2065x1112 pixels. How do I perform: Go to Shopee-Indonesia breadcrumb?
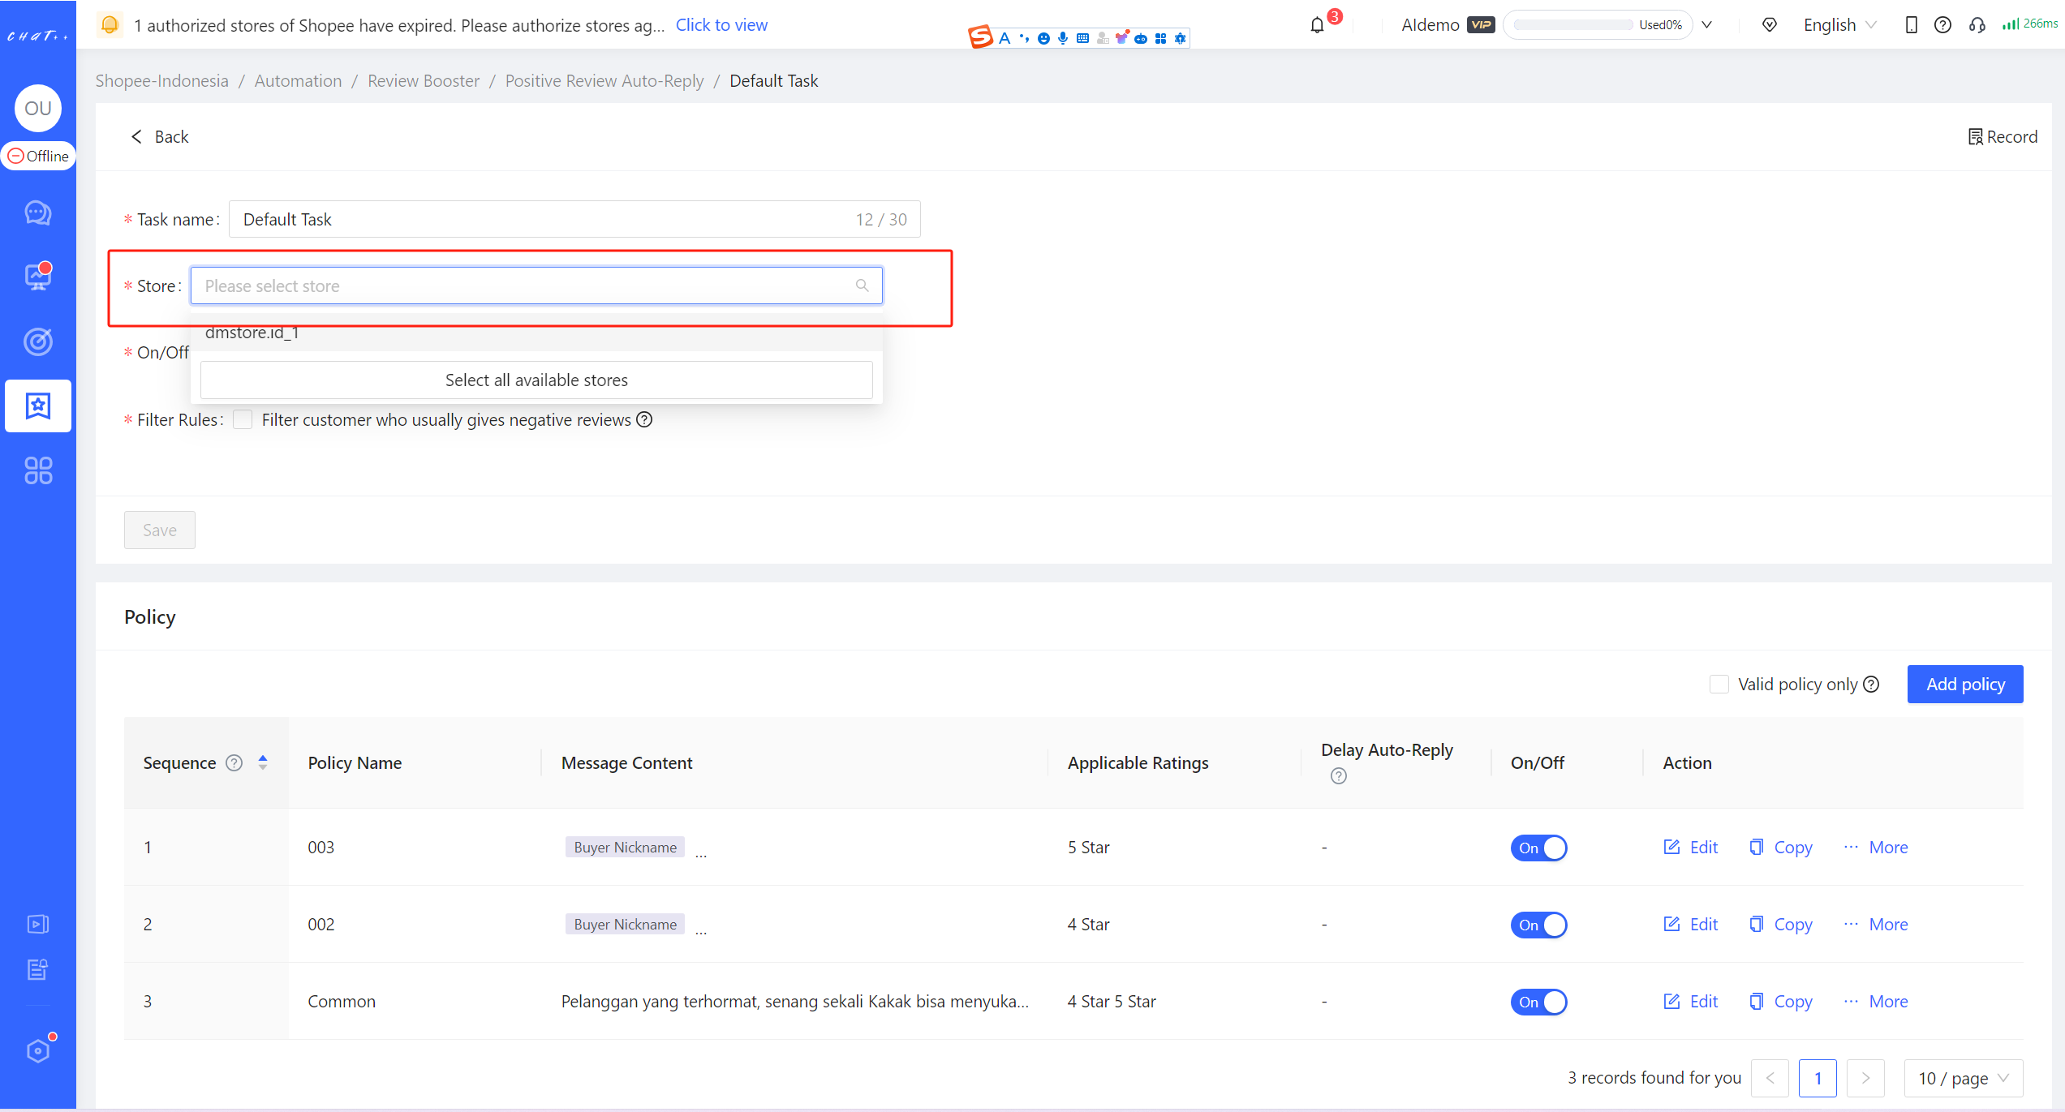(161, 80)
